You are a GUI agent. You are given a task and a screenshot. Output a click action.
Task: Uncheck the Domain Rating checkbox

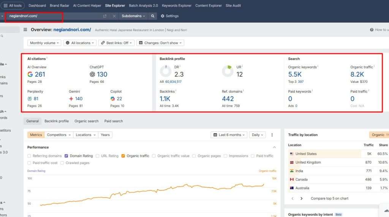(66, 156)
